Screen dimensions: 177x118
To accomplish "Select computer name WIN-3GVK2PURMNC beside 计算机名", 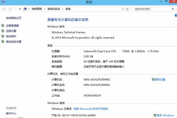I will 97,80.
